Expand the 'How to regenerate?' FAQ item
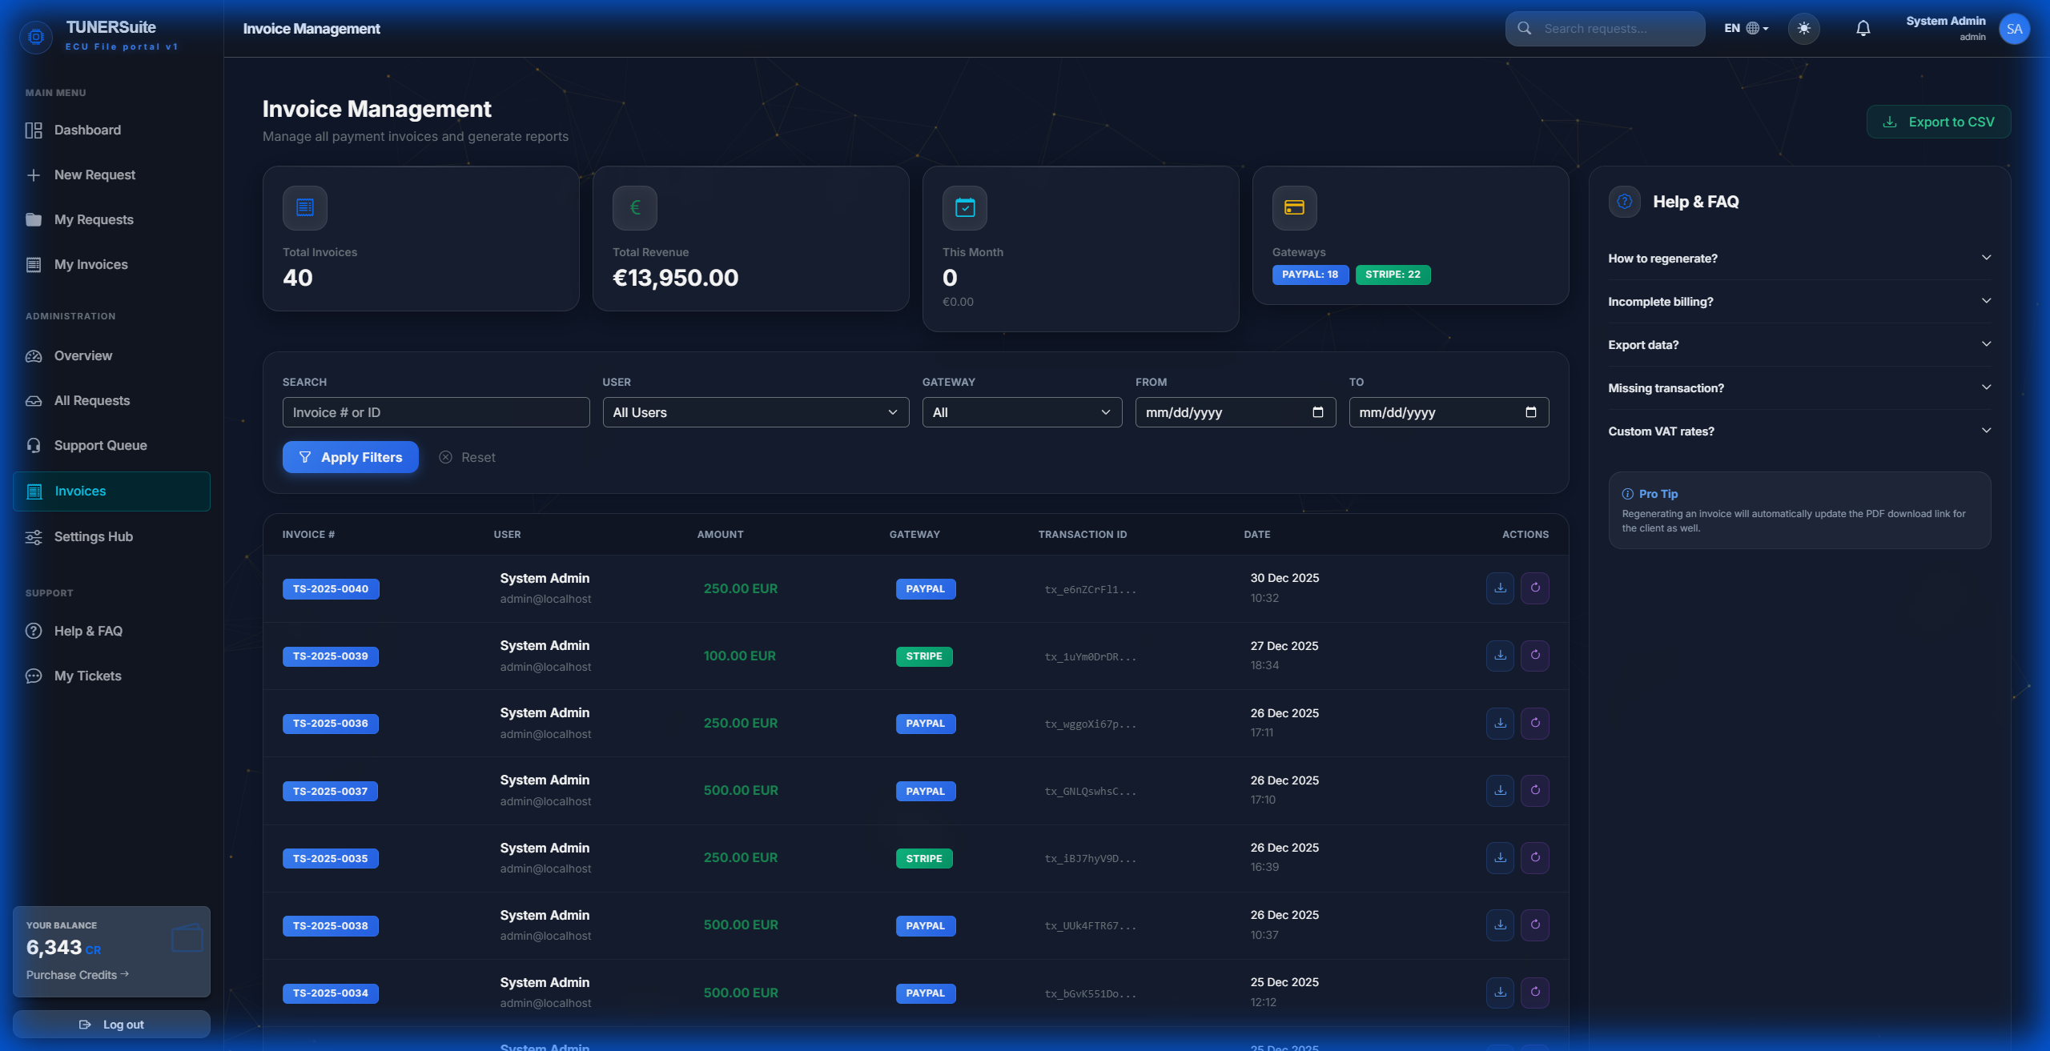Screen dimensions: 2050x1051 [x=1799, y=258]
